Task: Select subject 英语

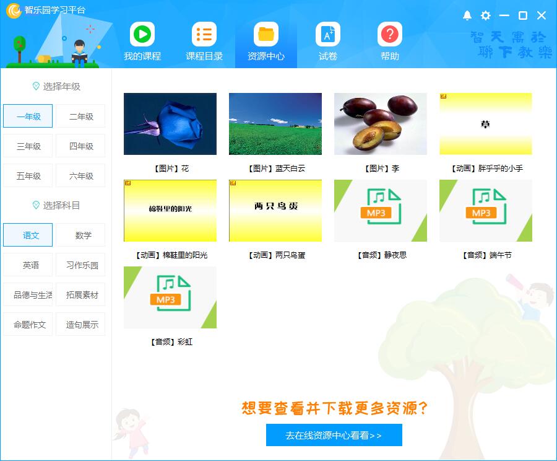Action: click(28, 265)
